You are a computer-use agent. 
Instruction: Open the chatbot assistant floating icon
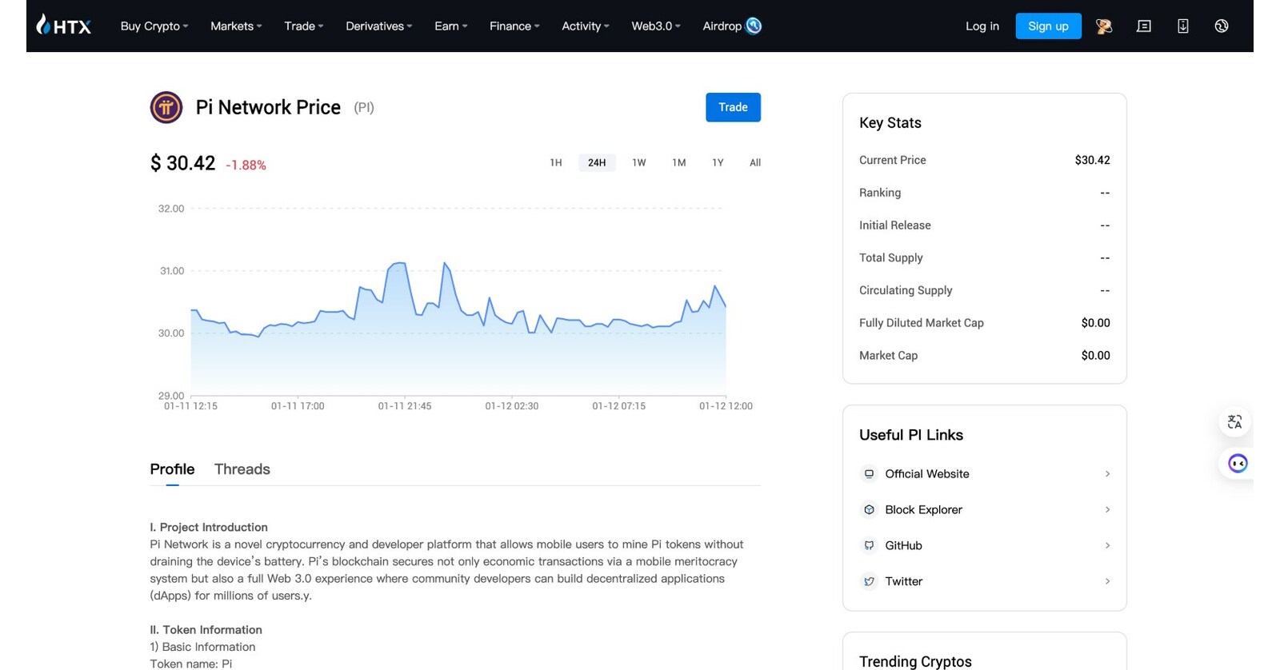1238,463
